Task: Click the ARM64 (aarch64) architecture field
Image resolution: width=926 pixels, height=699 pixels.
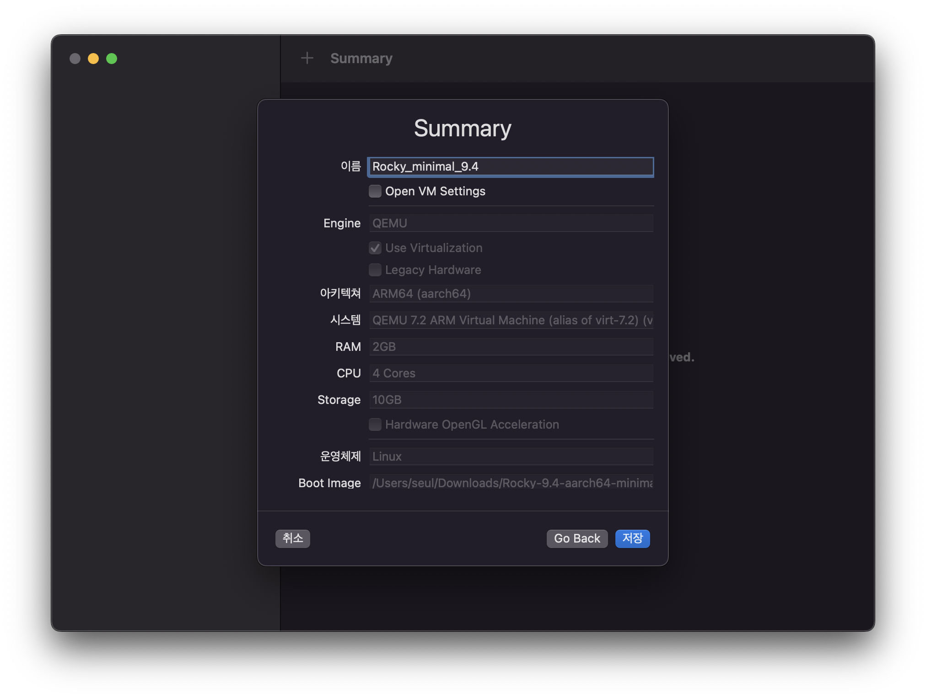Action: pyautogui.click(x=511, y=294)
